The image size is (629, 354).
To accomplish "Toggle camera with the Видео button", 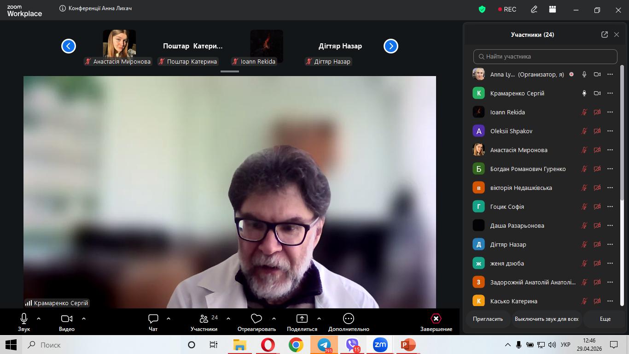I will [67, 322].
